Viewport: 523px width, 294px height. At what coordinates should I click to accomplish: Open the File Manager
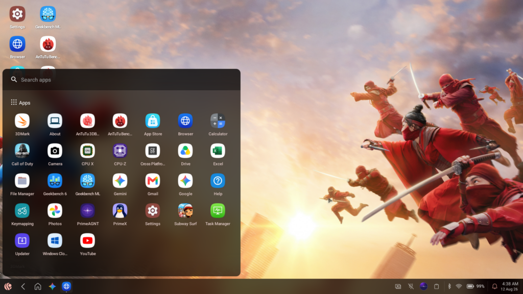(22, 181)
